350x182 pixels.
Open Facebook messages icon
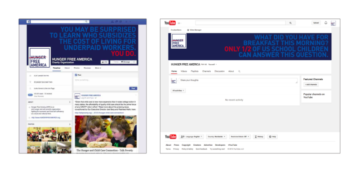116,22
